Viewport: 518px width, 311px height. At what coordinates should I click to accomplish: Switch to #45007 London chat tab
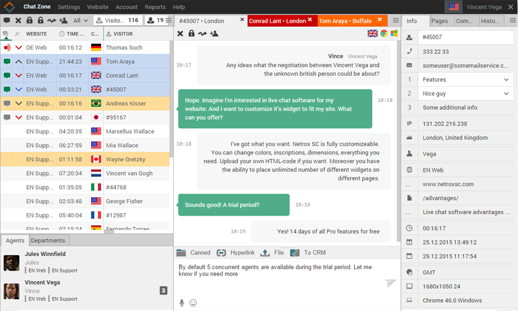point(210,21)
